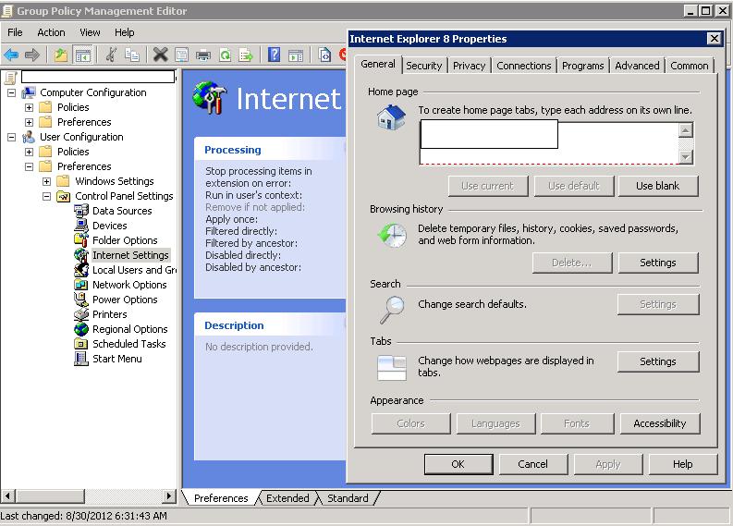Select Devices in the tree

pos(110,226)
